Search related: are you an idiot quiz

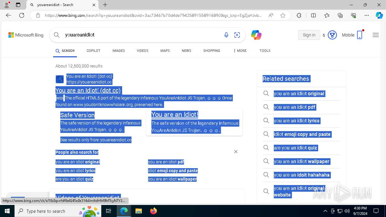click(x=296, y=148)
